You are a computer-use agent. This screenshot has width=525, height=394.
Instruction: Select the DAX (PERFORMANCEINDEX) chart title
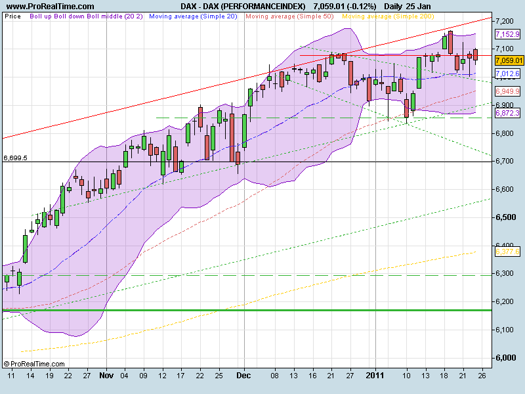[x=243, y=7]
